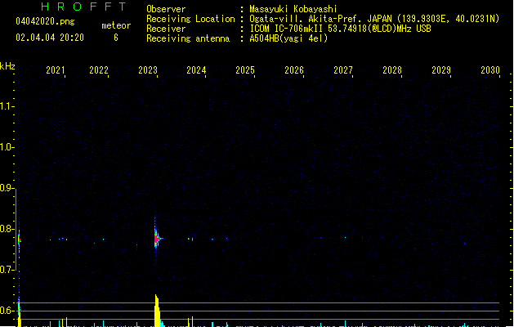Click the 2029 time axis marker

[441, 69]
